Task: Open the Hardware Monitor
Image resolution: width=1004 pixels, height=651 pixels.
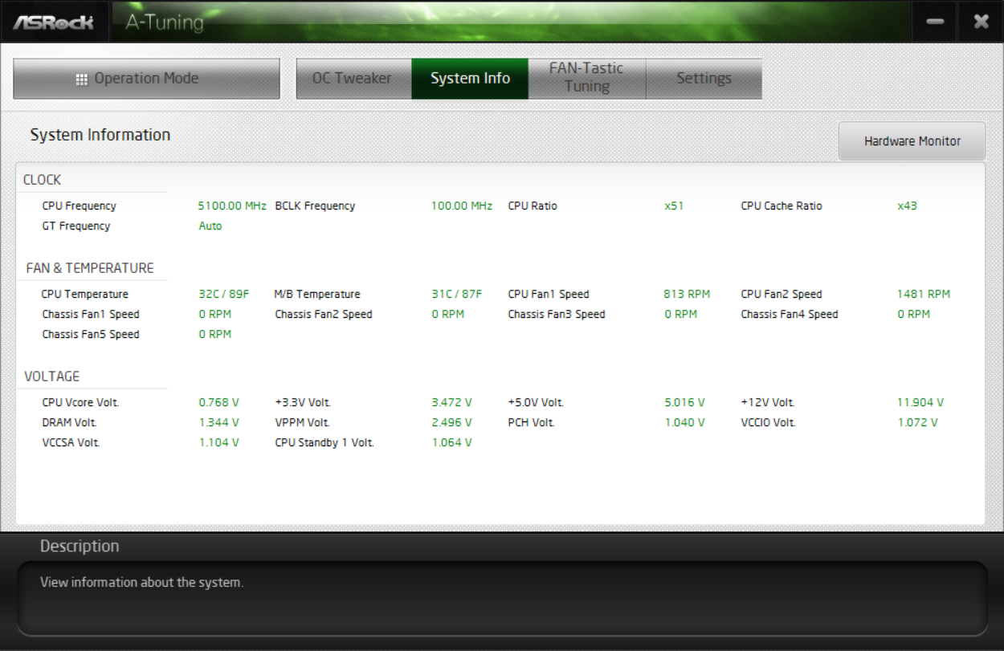Action: tap(912, 141)
